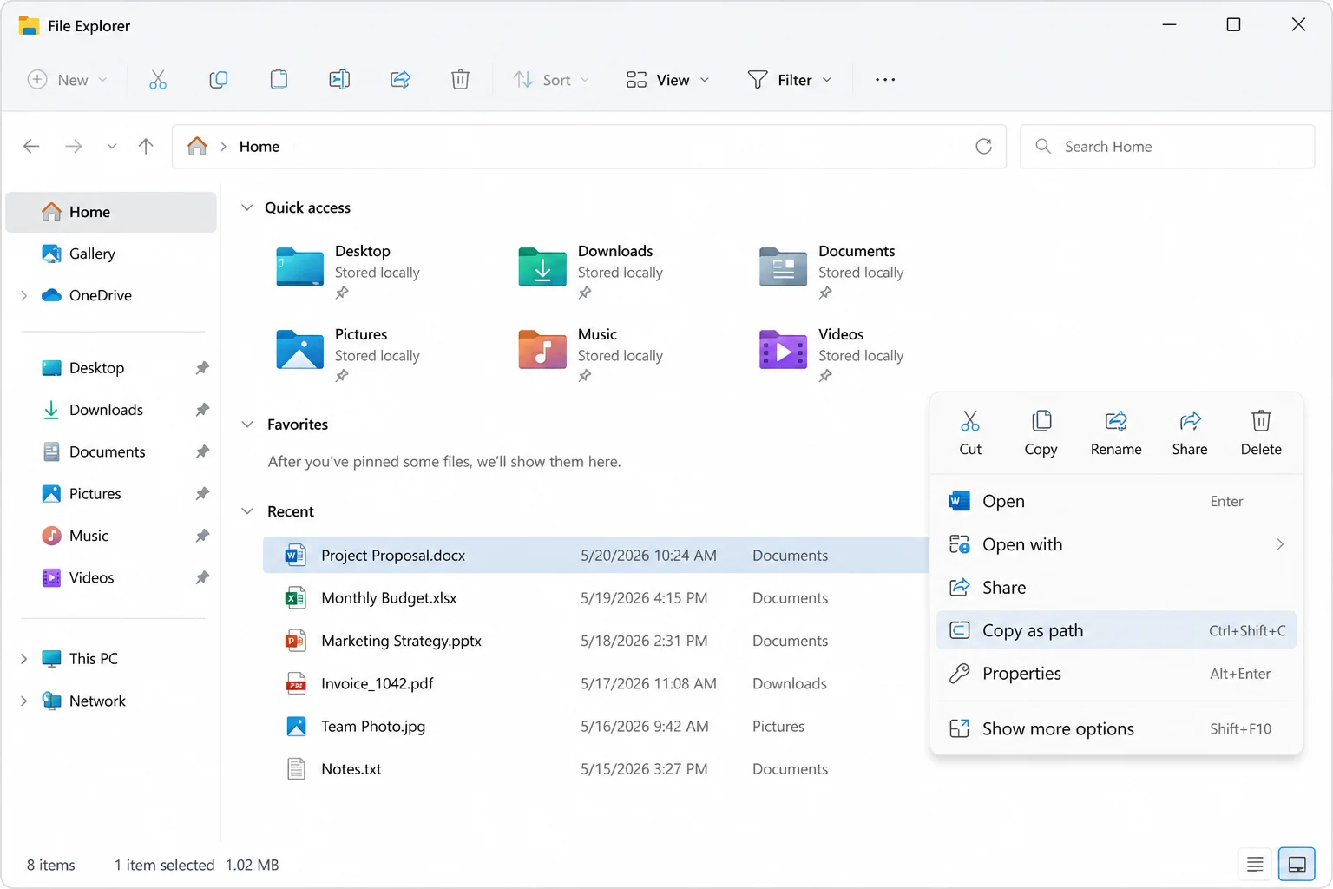Image resolution: width=1333 pixels, height=889 pixels.
Task: Click the Search Home field
Action: [1167, 146]
